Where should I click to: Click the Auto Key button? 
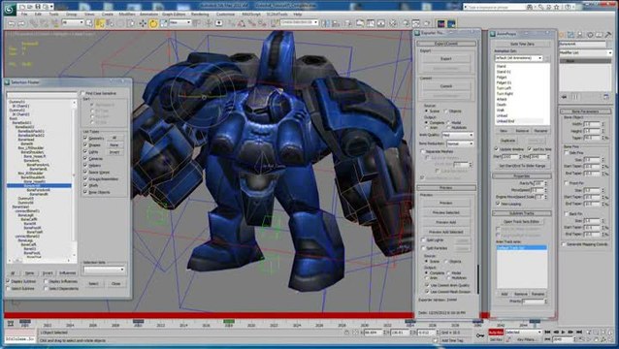coord(496,333)
